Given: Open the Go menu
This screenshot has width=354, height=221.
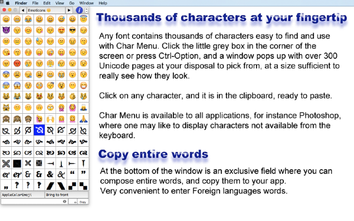Looking at the screenshot, I should [x=72, y=3].
